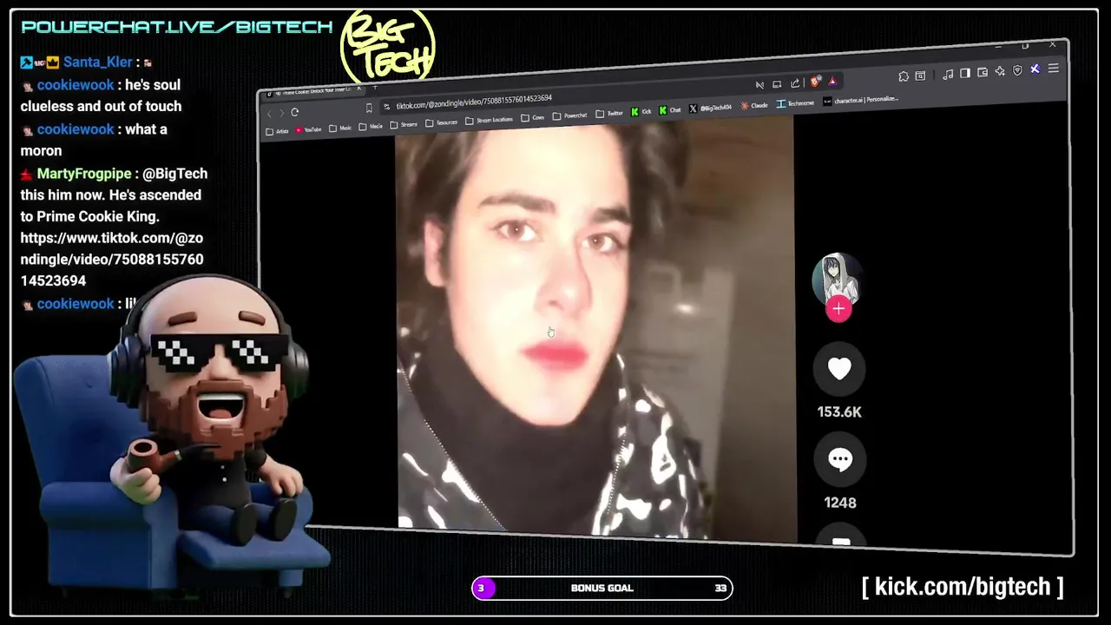The width and height of the screenshot is (1111, 625).
Task: Open the Brave VPN shield icon
Action: 1017,70
